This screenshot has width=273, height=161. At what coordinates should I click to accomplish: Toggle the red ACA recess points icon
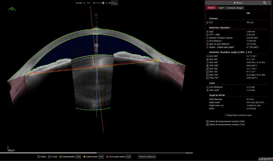tap(107, 157)
